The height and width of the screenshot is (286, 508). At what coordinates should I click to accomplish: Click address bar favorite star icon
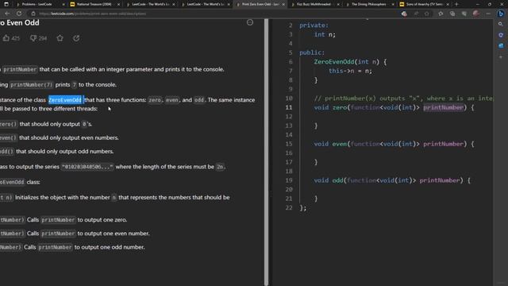(x=427, y=14)
